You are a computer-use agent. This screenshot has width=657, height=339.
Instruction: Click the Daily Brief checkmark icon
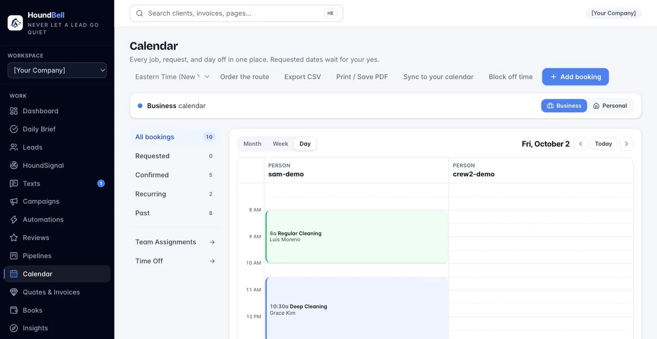click(14, 129)
